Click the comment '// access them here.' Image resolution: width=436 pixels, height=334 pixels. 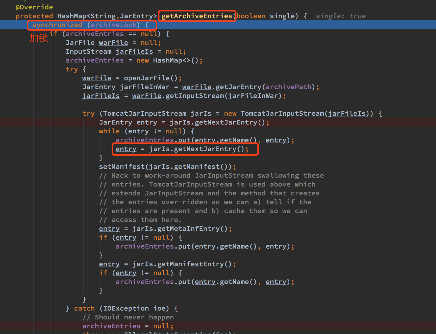click(140, 220)
